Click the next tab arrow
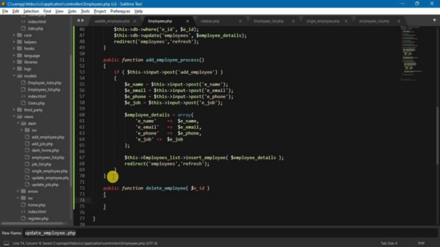440x247 pixels. click(x=82, y=21)
